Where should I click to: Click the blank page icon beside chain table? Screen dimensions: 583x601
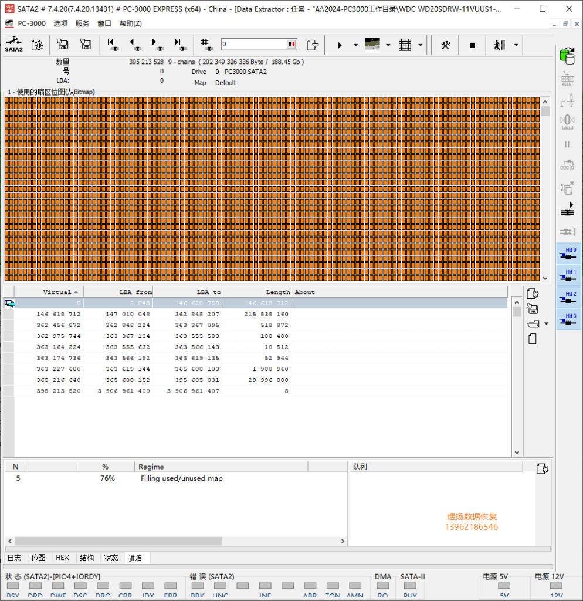533,339
